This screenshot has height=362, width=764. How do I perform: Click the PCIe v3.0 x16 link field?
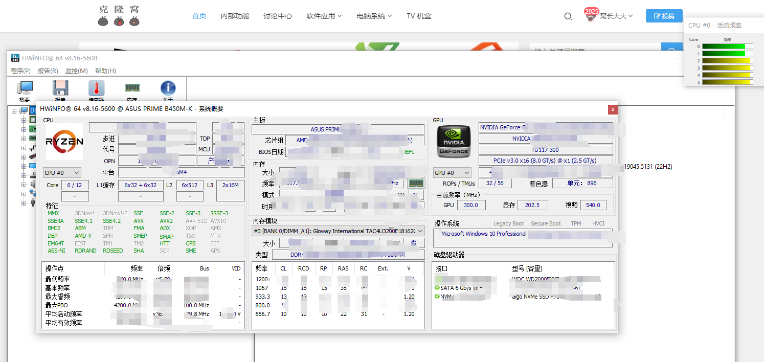(x=546, y=161)
